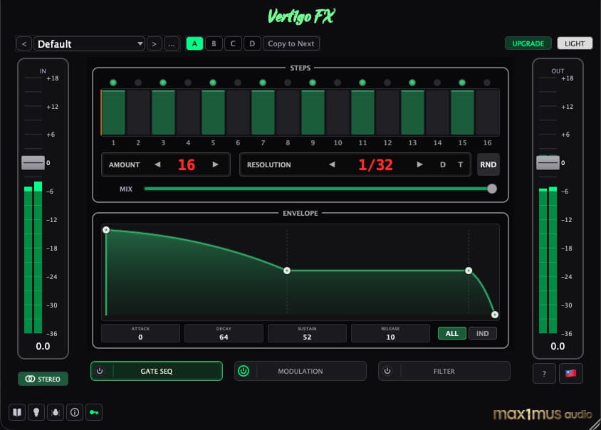This screenshot has width=601, height=430.
Task: Click the RND randomize button
Action: tap(488, 164)
